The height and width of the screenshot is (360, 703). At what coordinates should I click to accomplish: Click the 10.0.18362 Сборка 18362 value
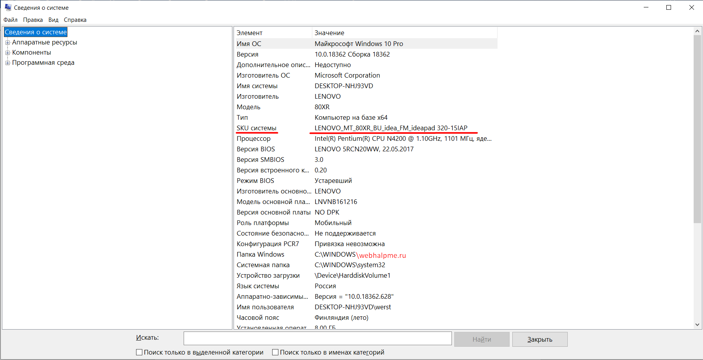(x=352, y=54)
